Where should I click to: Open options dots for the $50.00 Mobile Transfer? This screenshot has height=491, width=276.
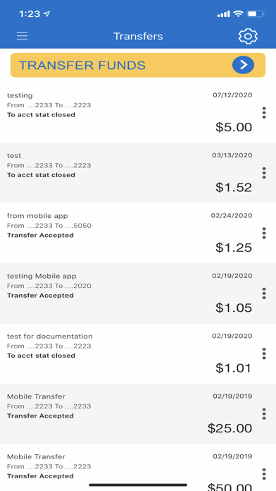(264, 474)
